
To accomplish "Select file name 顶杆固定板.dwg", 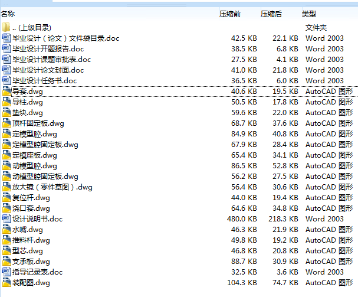I will [38, 123].
